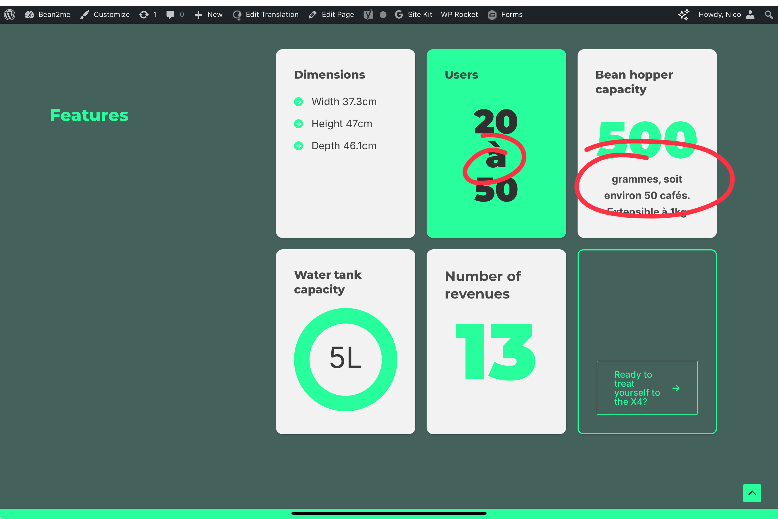Image resolution: width=778 pixels, height=519 pixels.
Task: Click the Edit Translation icon
Action: click(237, 15)
